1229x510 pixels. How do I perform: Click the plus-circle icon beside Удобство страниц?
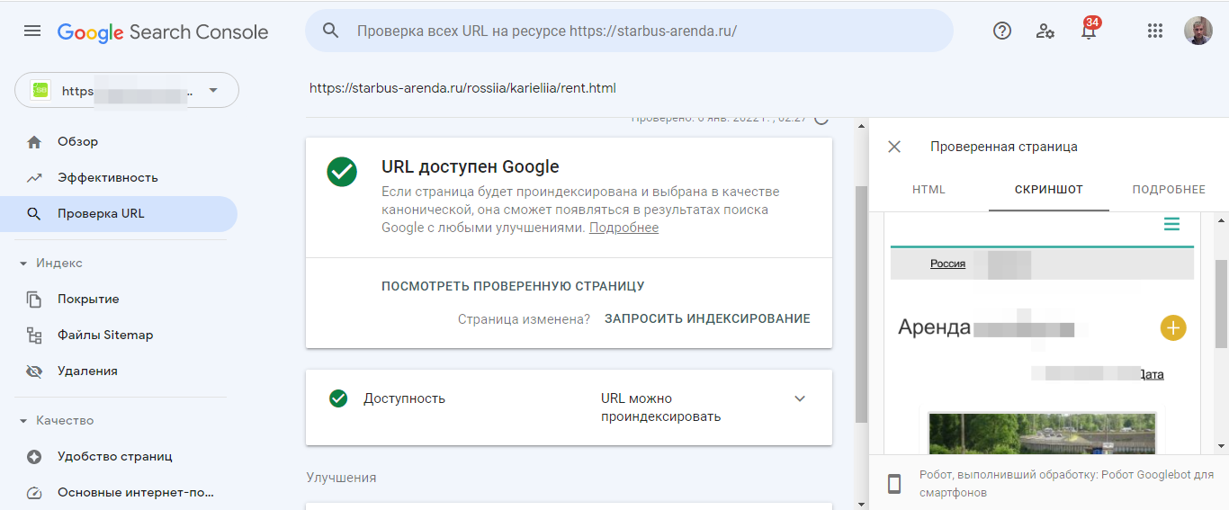tap(34, 457)
